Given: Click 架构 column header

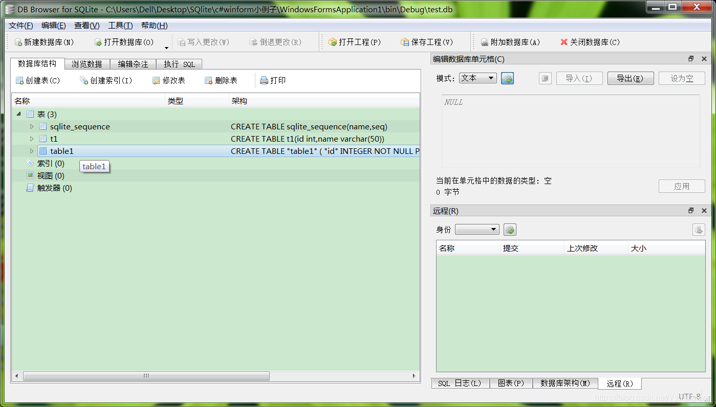Looking at the screenshot, I should (324, 101).
